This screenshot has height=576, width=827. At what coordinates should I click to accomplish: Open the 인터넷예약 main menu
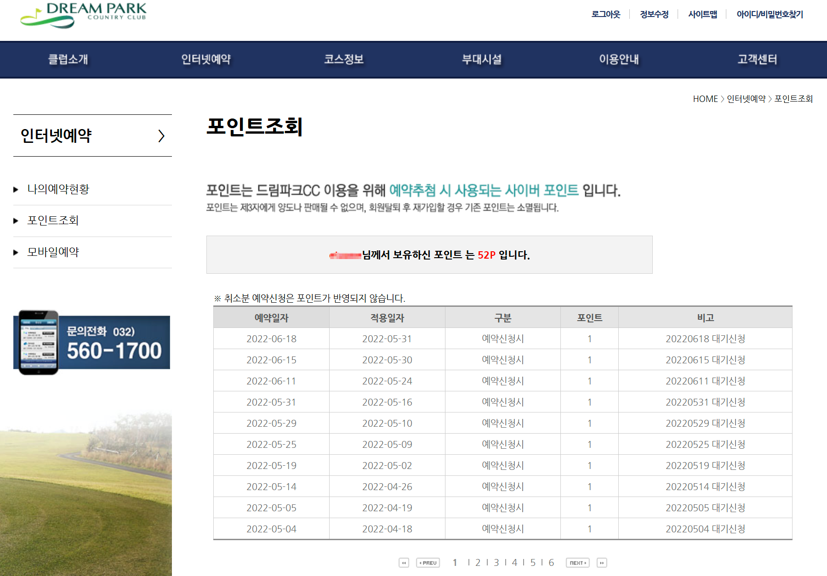pyautogui.click(x=206, y=59)
